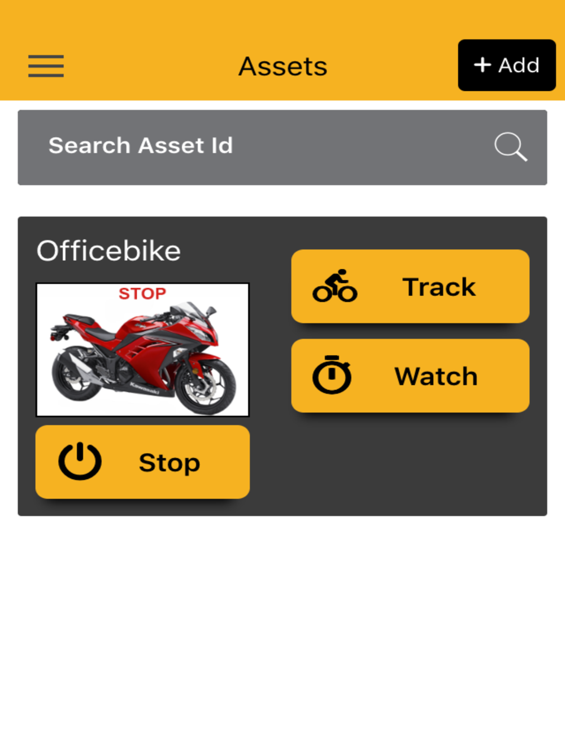Focus the Search Asset Id field

click(282, 147)
